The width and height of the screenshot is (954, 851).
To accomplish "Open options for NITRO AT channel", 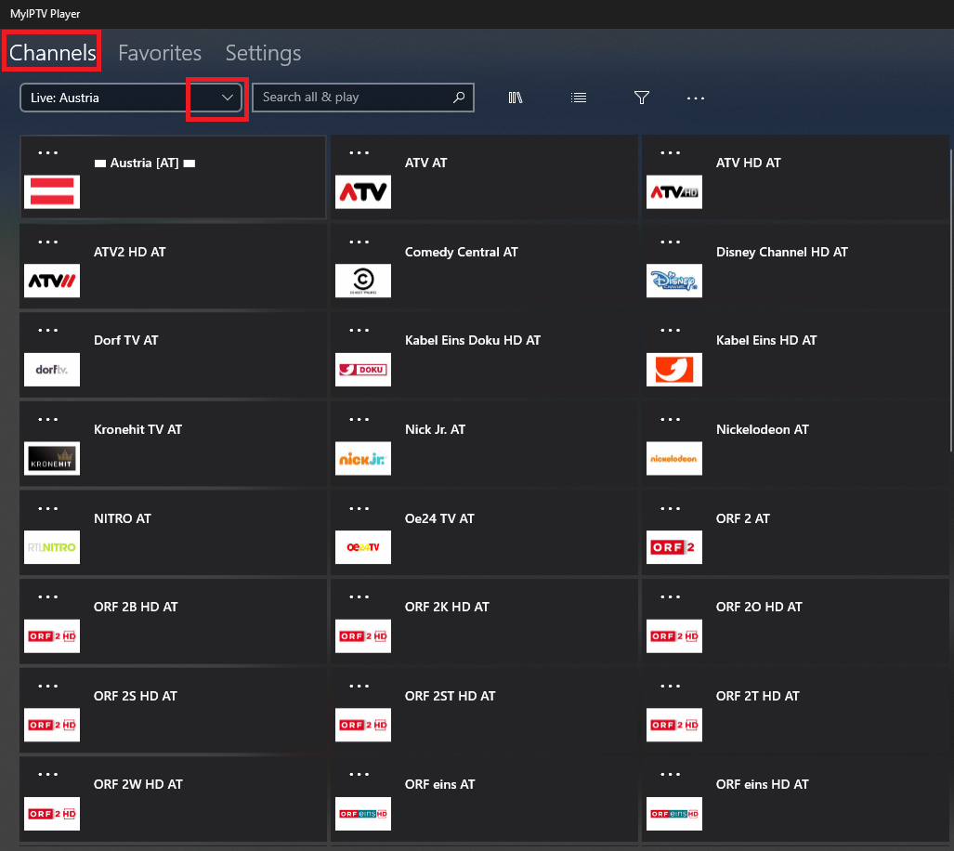I will (x=48, y=508).
